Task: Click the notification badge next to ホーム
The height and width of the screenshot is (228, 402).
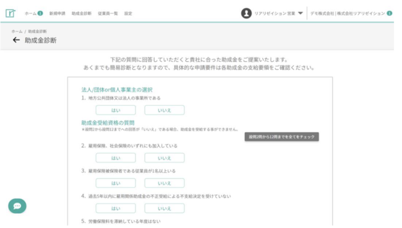Action: pos(40,13)
